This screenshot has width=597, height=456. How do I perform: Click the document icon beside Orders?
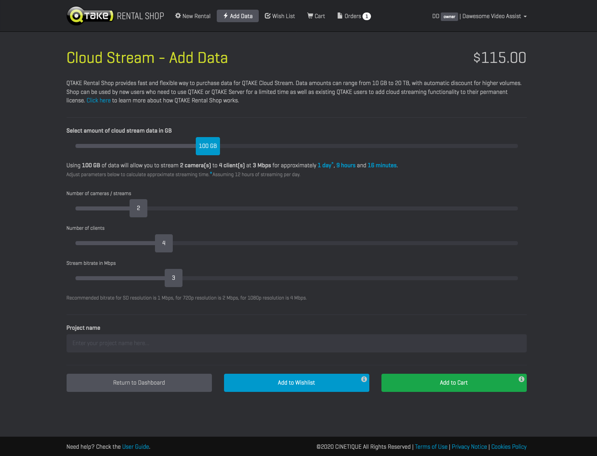[340, 16]
